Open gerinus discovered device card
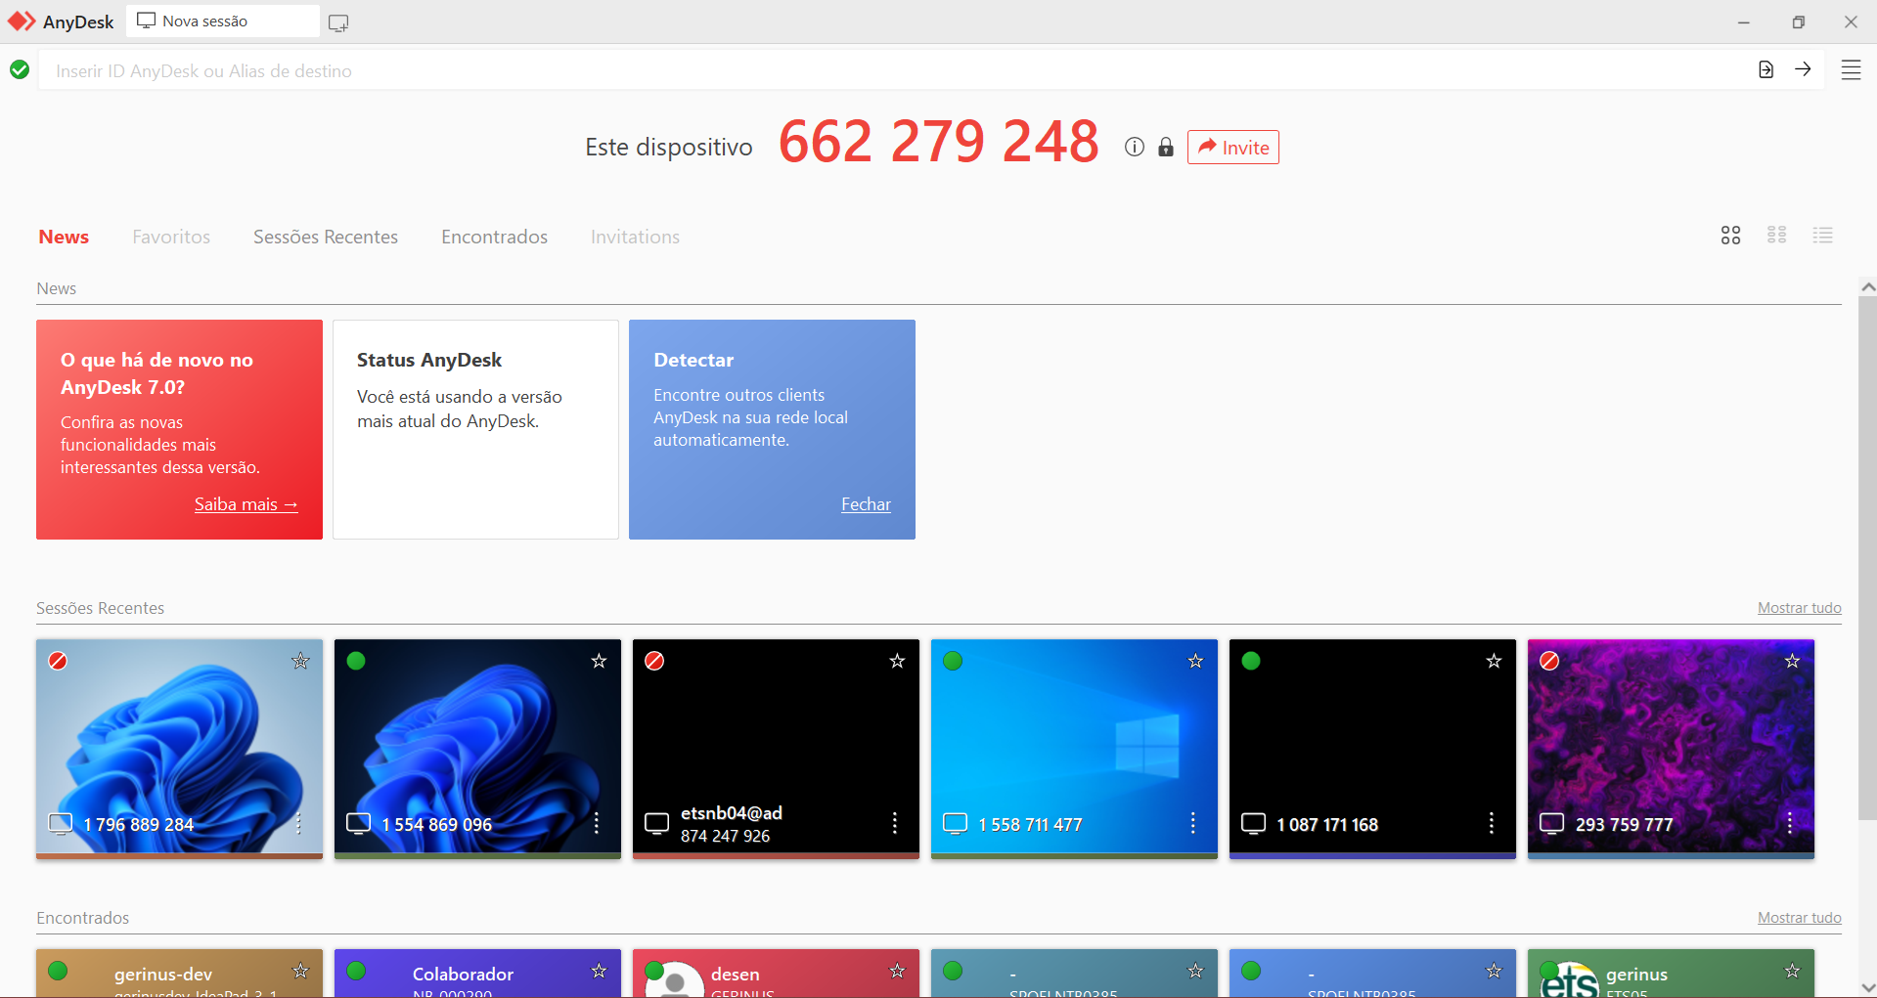The width and height of the screenshot is (1877, 998). point(1671,974)
